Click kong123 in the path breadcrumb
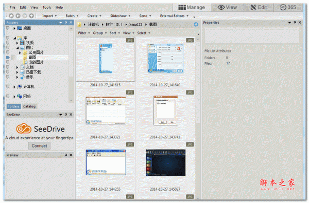 136,24
